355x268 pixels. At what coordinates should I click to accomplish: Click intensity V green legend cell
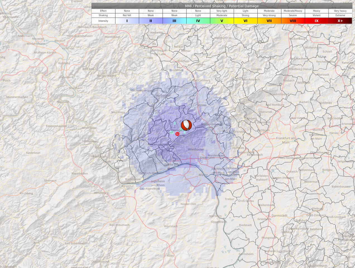click(x=222, y=21)
